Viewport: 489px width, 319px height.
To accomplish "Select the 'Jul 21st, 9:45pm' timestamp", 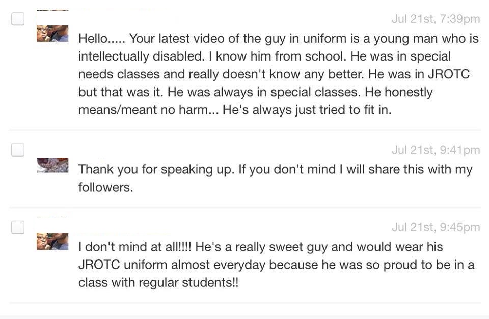I will 436,227.
